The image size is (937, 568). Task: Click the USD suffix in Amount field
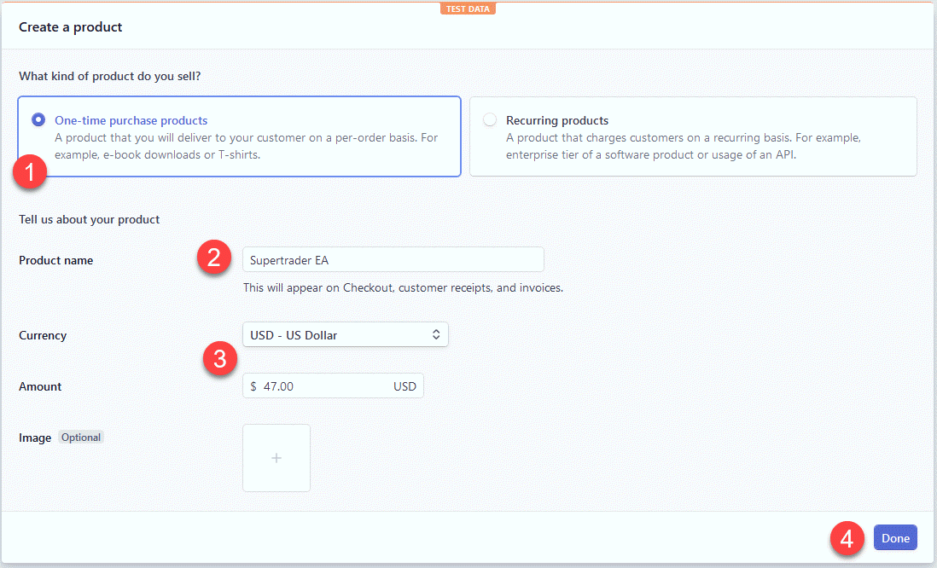[404, 386]
